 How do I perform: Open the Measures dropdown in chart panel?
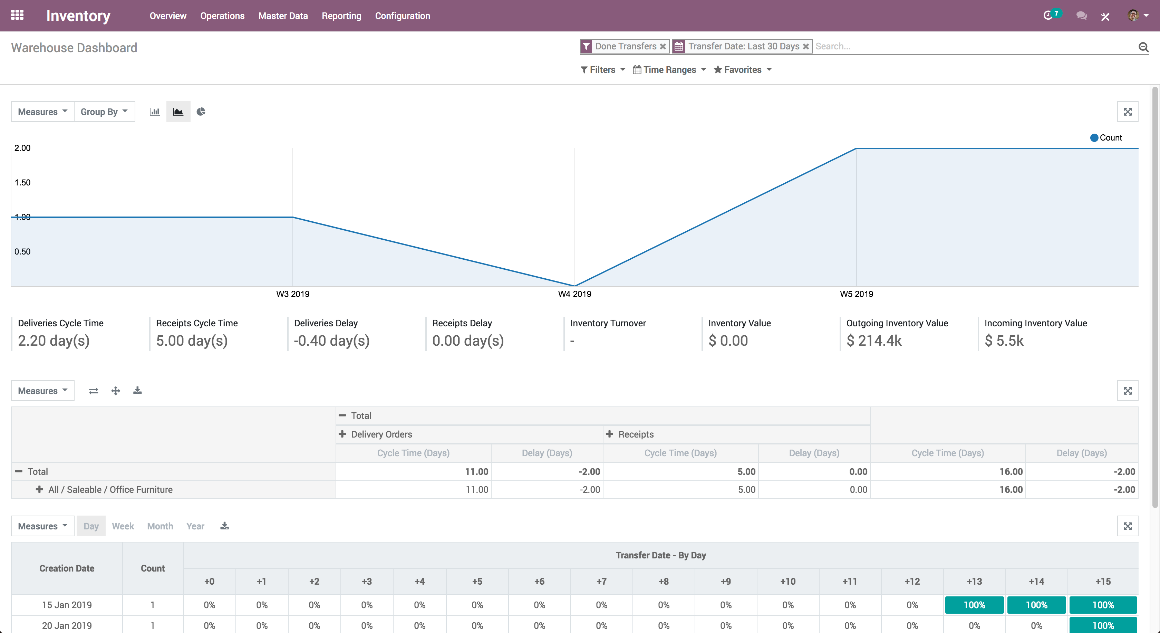[42, 111]
